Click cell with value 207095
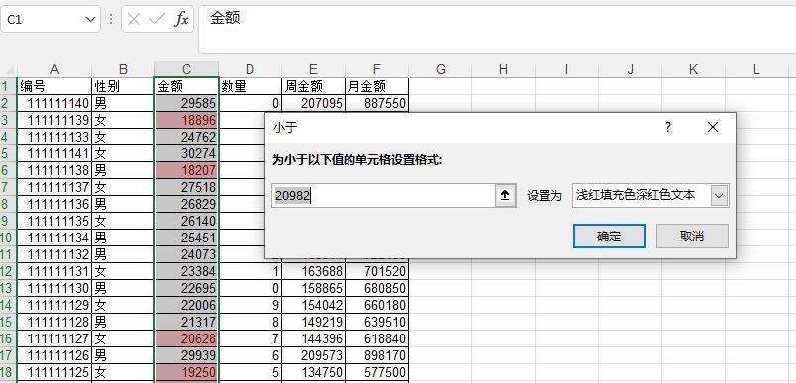The height and width of the screenshot is (383, 796). pos(313,104)
